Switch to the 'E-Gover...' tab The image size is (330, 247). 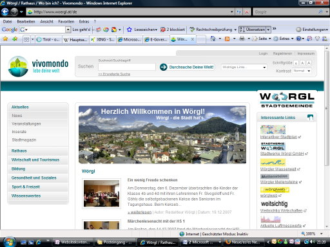tap(157, 39)
